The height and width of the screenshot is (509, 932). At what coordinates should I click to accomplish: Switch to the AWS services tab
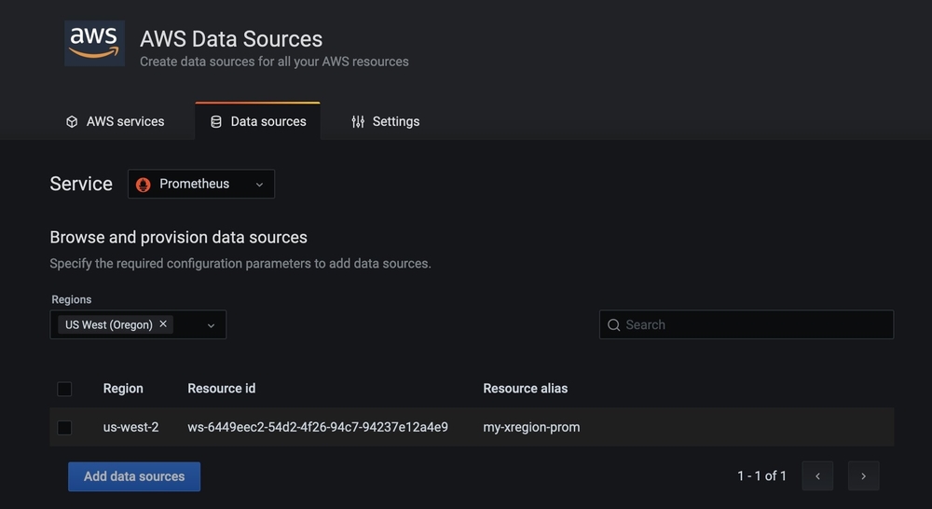pyautogui.click(x=116, y=121)
